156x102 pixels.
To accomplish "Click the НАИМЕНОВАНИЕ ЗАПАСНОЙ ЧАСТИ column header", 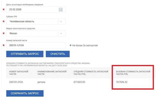I will [x=52, y=73].
